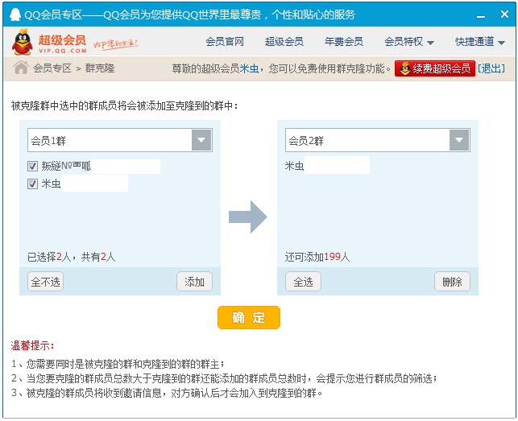Click the 全选 button under 会员2群
This screenshot has width=518, height=421.
coord(303,282)
